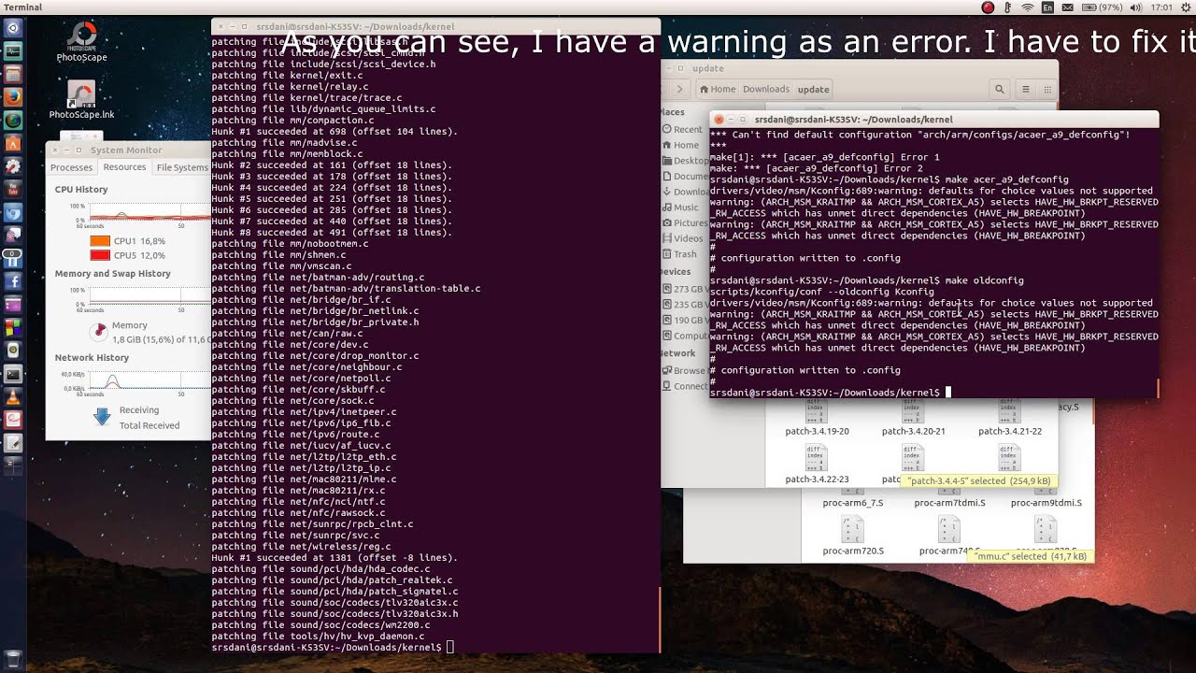Screen dimensions: 1196x673
Task: Open Music in Files sidebar
Action: coord(679,208)
